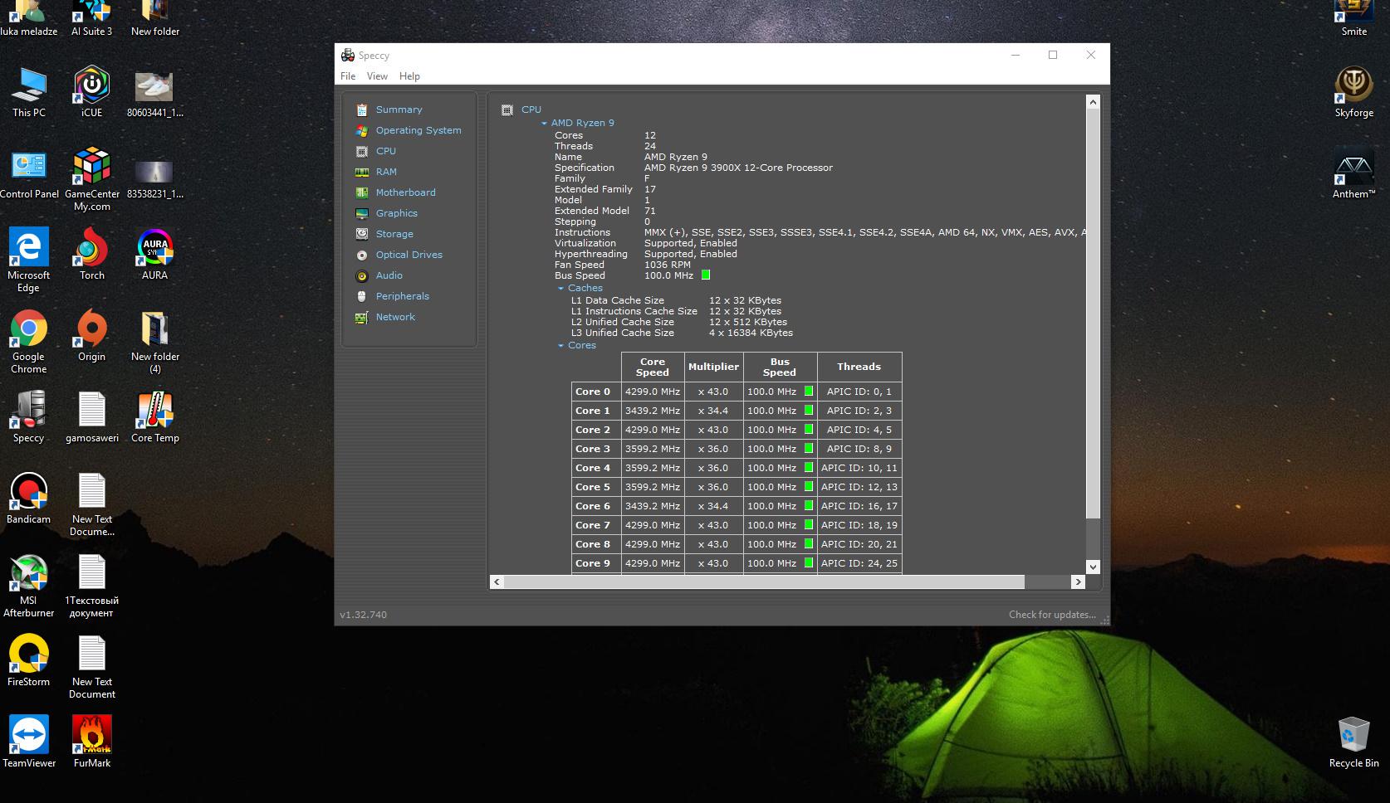Click the horizontal scrollbar right arrow
Viewport: 1390px width, 803px height.
(1078, 582)
